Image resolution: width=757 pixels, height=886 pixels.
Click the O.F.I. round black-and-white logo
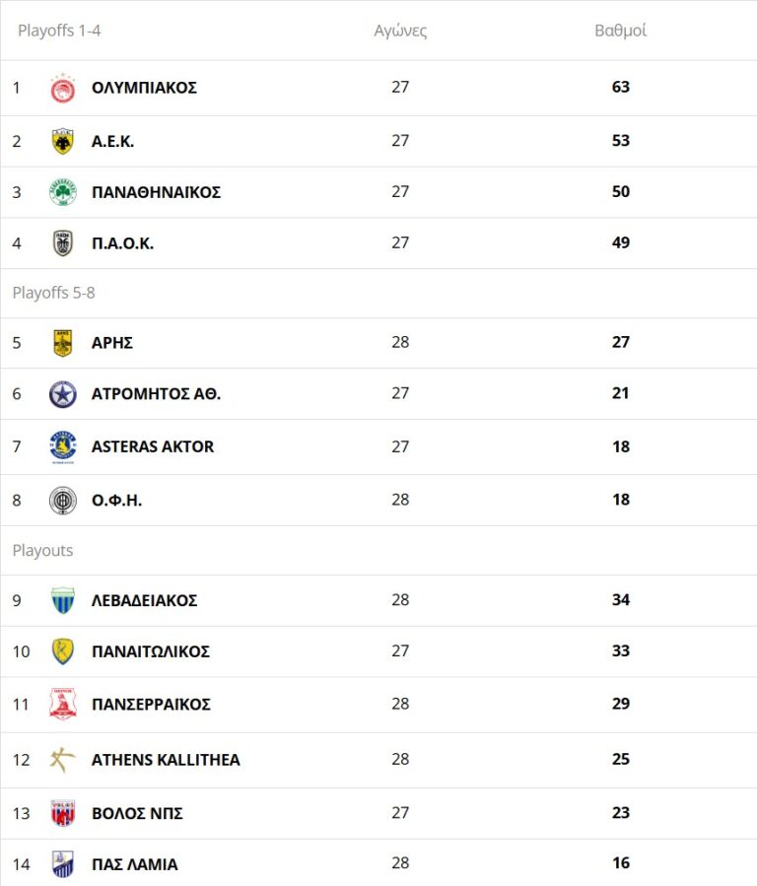tap(63, 501)
